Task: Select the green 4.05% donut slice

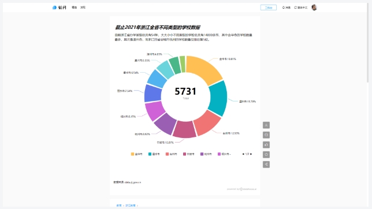Action: pyautogui.click(x=175, y=65)
